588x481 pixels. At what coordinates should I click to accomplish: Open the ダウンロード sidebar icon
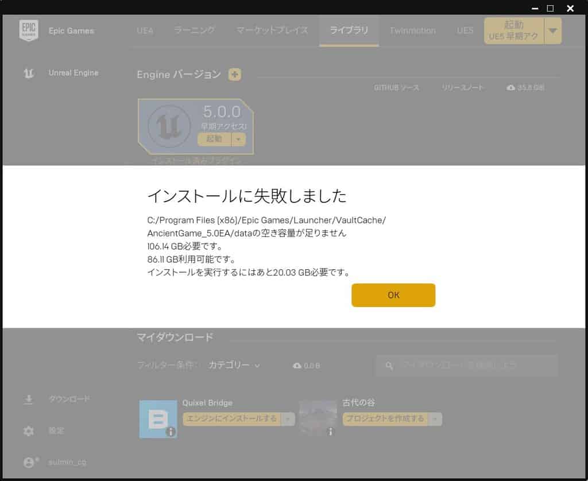point(29,399)
